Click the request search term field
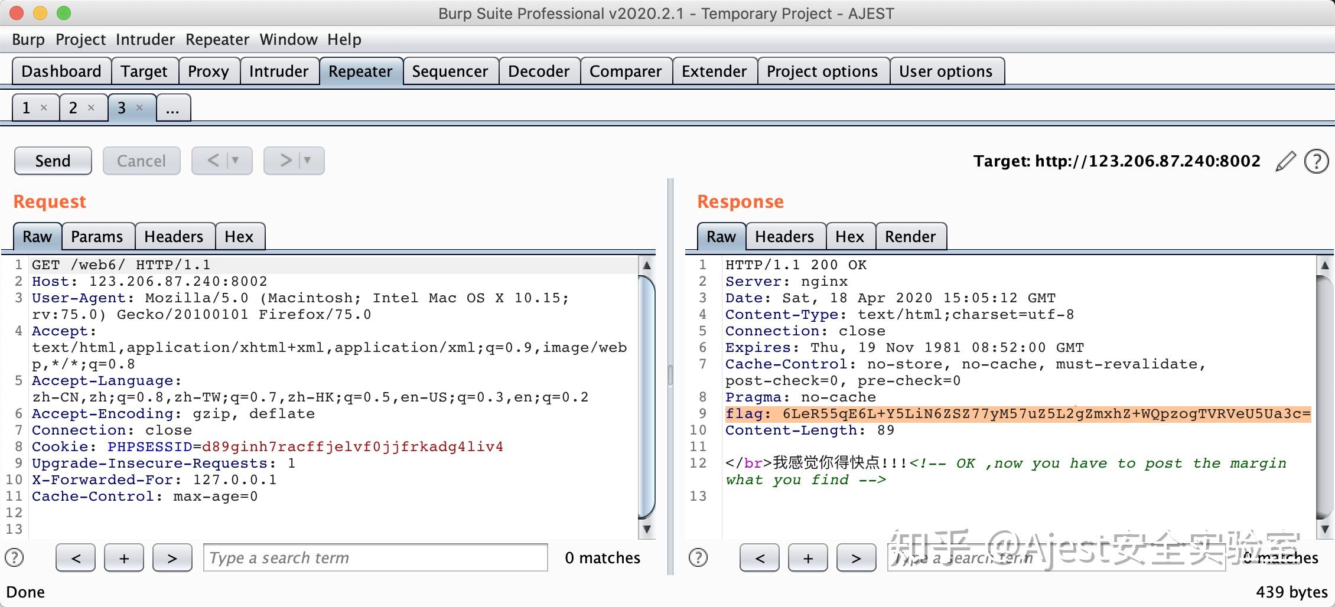 pyautogui.click(x=375, y=558)
